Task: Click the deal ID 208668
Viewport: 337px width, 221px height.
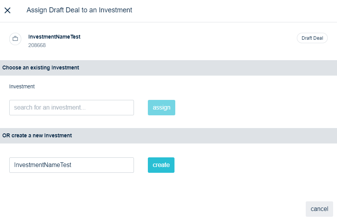Action: pos(37,45)
